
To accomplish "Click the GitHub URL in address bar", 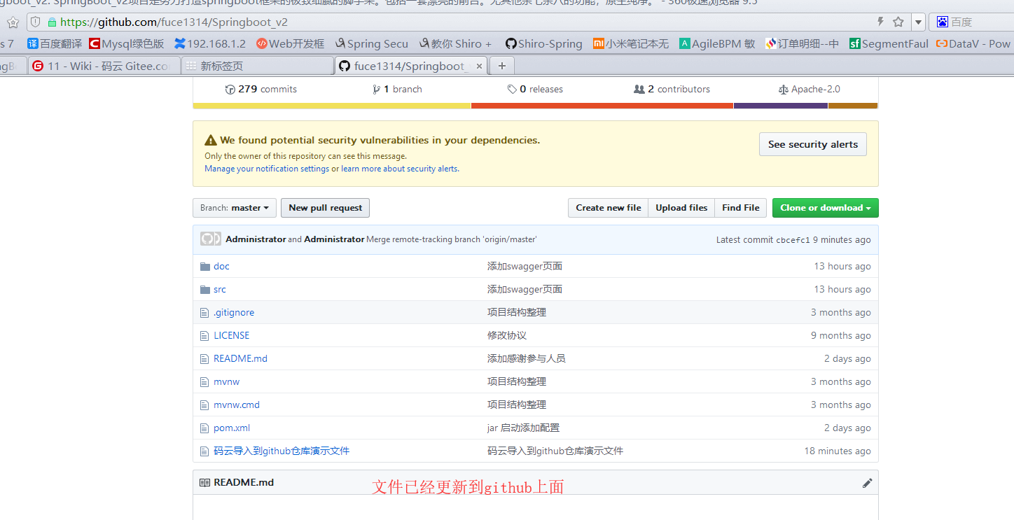I will pos(174,22).
